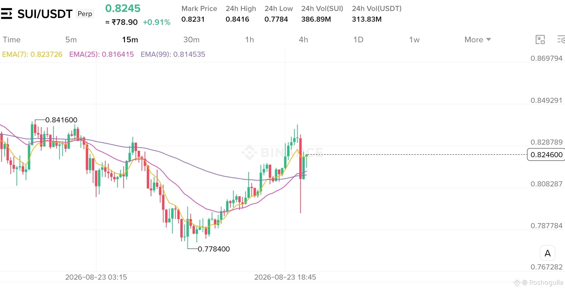The height and width of the screenshot is (289, 565).
Task: Open the EMA(99) indicator label
Action: (x=173, y=54)
